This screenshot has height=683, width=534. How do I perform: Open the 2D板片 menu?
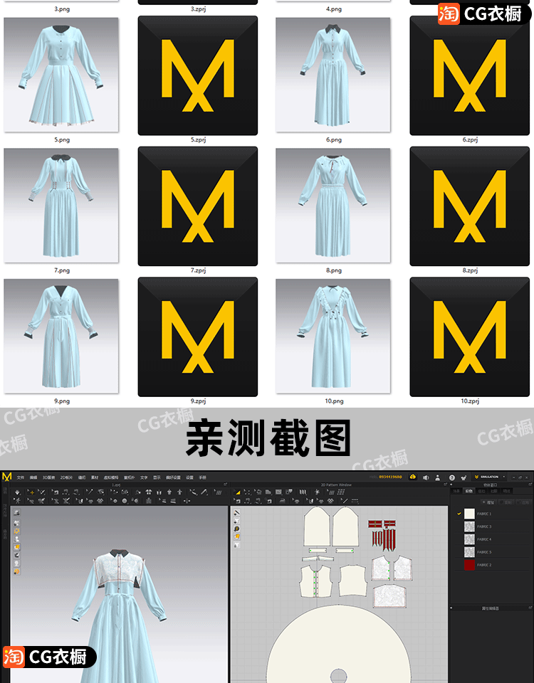67,477
